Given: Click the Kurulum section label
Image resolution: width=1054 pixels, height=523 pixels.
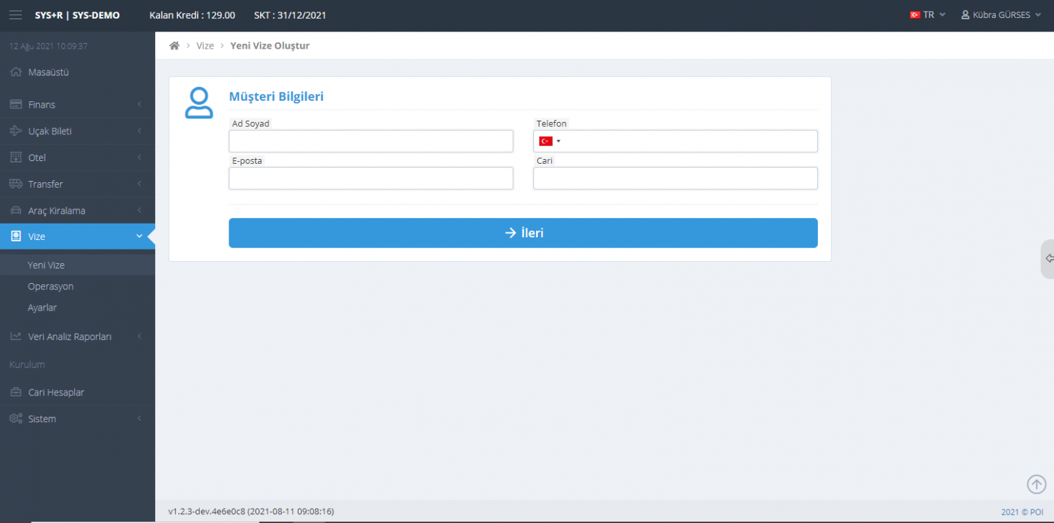Looking at the screenshot, I should click(27, 365).
